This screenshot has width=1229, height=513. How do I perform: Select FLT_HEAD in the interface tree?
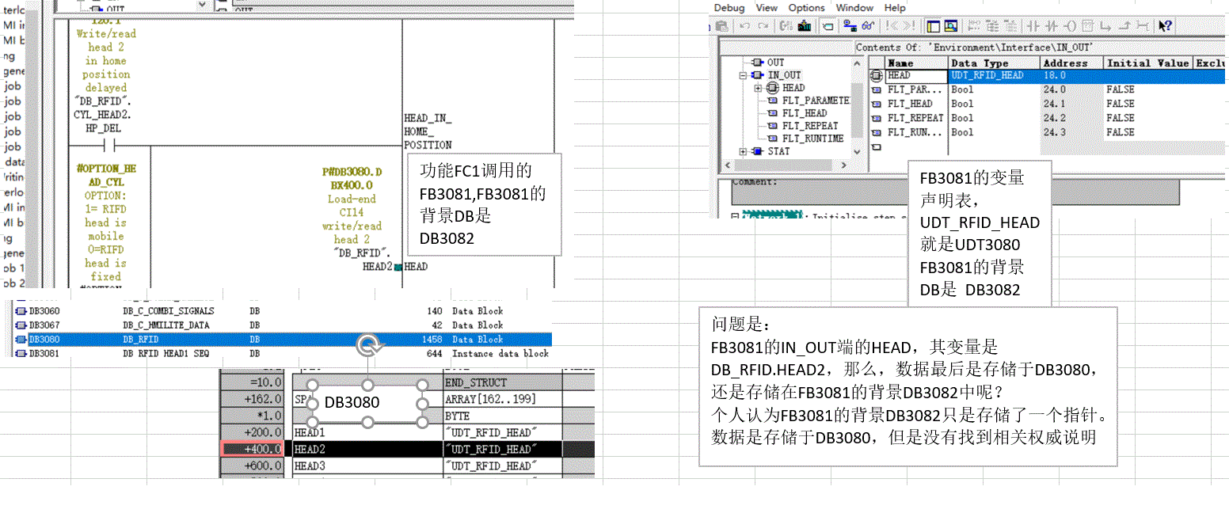pyautogui.click(x=805, y=113)
